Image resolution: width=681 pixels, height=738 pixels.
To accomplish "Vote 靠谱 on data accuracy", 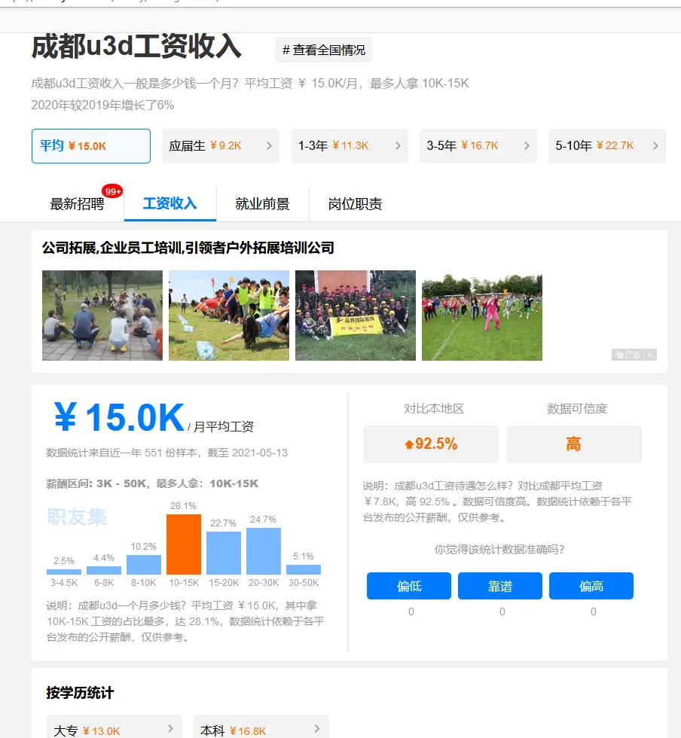I will pyautogui.click(x=500, y=586).
